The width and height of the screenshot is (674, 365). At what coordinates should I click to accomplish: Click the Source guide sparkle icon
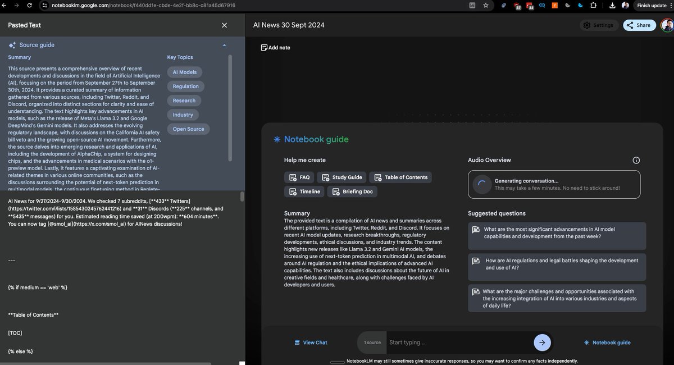(12, 45)
